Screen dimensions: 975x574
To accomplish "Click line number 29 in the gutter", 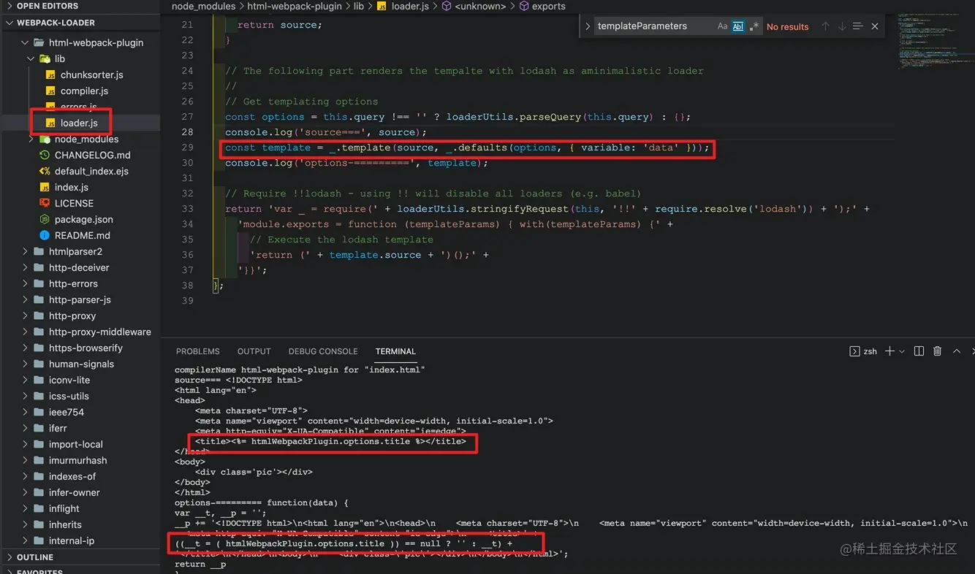I will point(187,148).
